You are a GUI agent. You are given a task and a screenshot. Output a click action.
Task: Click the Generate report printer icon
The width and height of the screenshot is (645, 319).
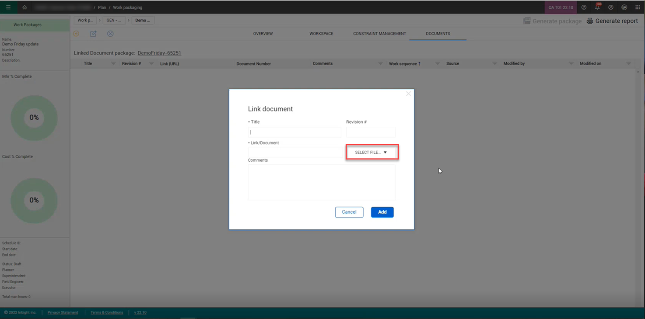pyautogui.click(x=590, y=21)
